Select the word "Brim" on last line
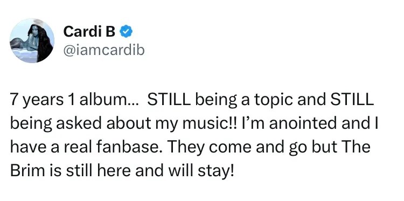The image size is (404, 201). point(28,171)
